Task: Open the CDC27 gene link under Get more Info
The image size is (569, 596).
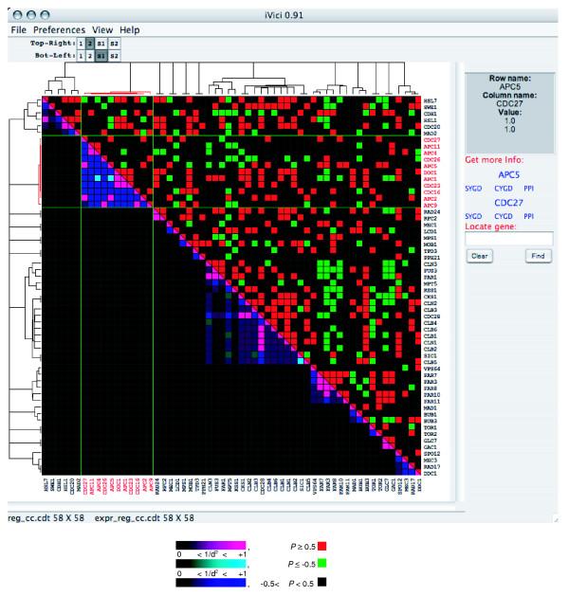Action: 508,203
